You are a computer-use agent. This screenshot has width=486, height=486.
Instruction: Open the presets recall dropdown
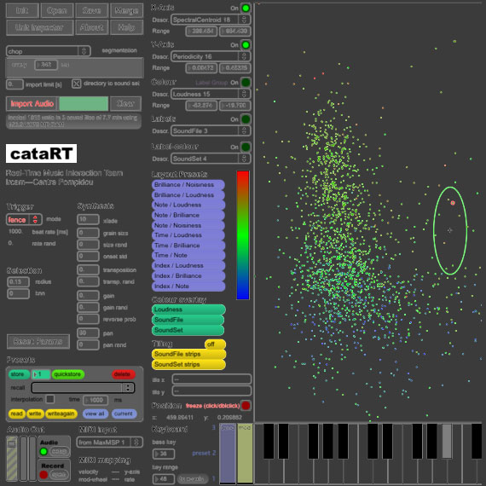[x=83, y=387]
